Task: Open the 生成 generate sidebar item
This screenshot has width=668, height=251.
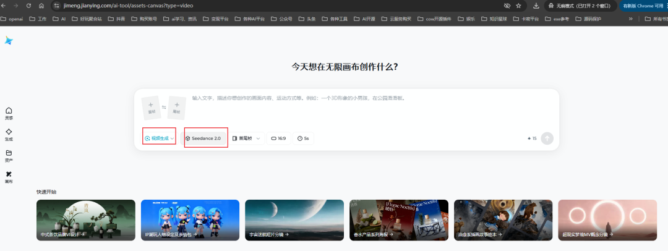Action: click(9, 135)
